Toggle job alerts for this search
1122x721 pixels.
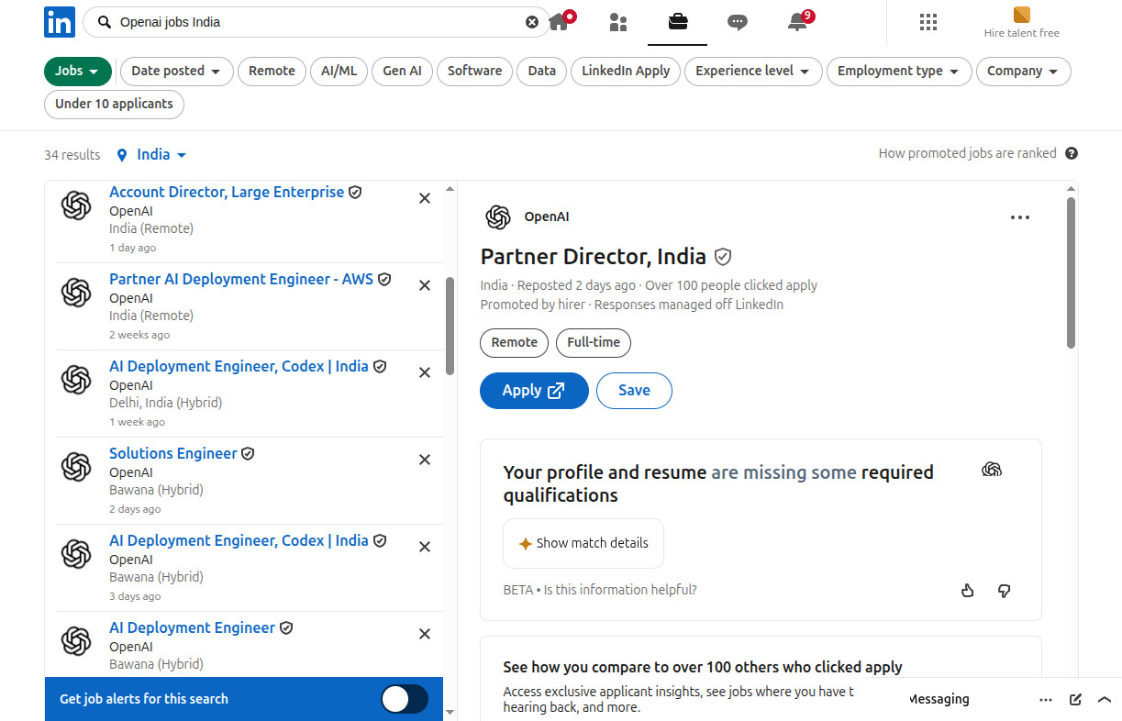tap(405, 699)
